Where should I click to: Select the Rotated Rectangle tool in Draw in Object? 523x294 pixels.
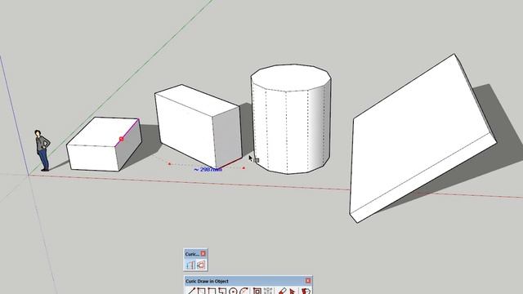tap(222, 292)
